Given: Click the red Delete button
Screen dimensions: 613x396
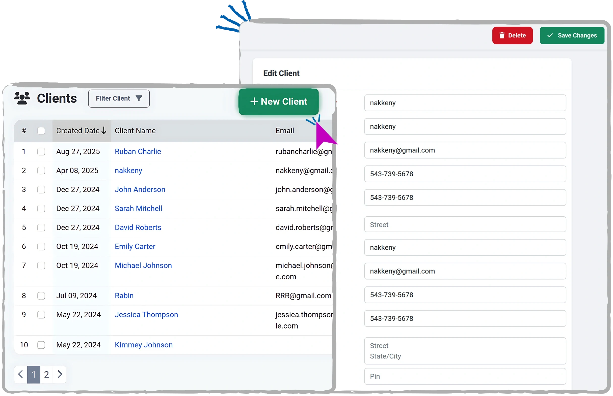Looking at the screenshot, I should 512,36.
